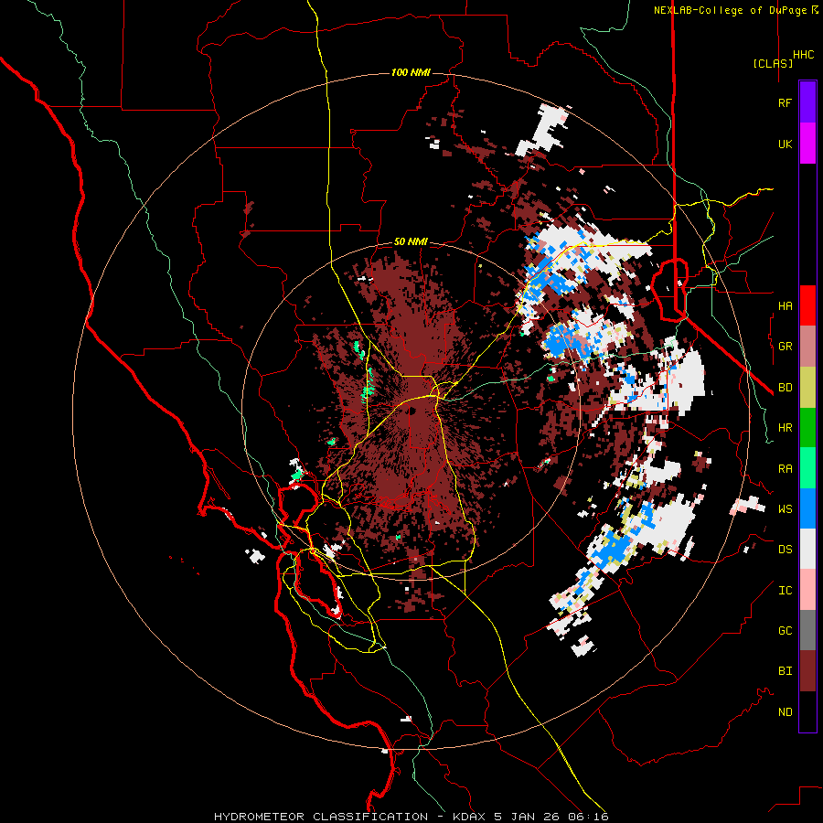The width and height of the screenshot is (823, 823).
Task: Click the KDAX radar site center dot
Action: [412, 411]
